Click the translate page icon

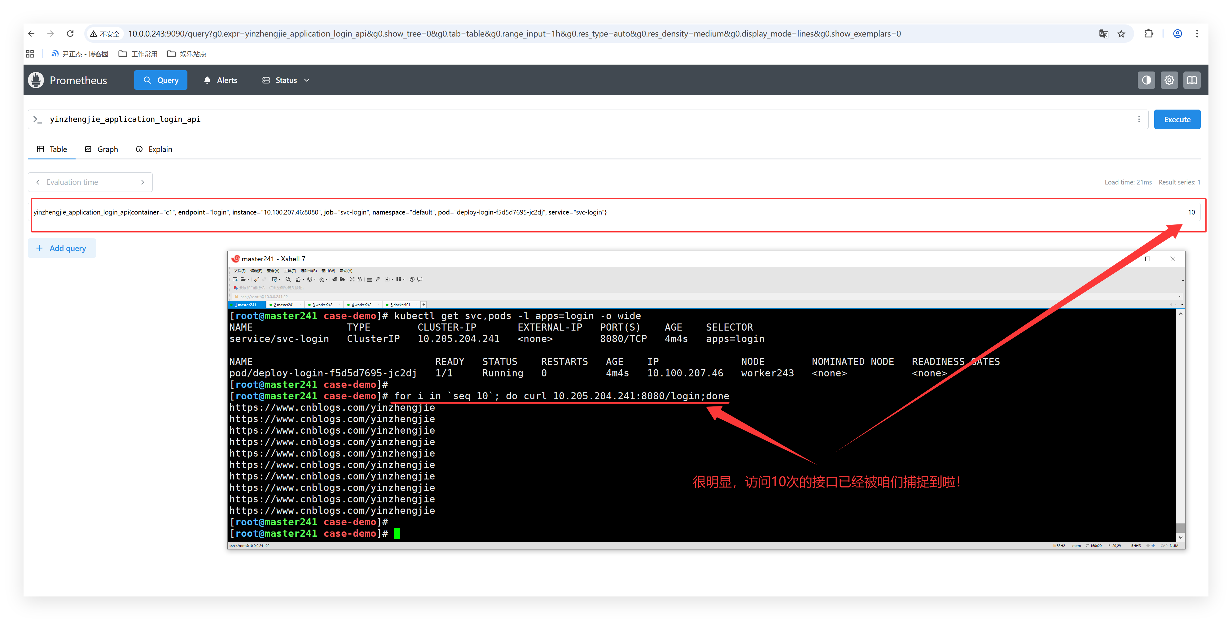1104,34
